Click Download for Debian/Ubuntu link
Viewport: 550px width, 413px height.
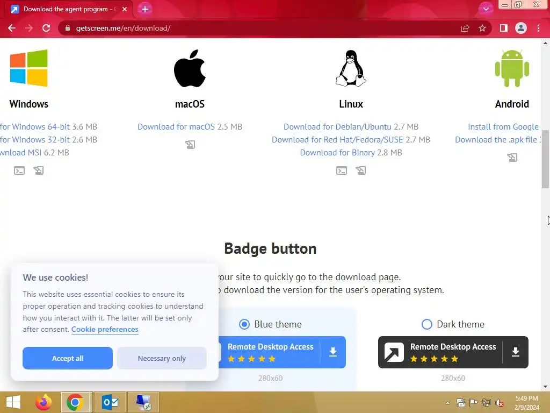click(337, 127)
